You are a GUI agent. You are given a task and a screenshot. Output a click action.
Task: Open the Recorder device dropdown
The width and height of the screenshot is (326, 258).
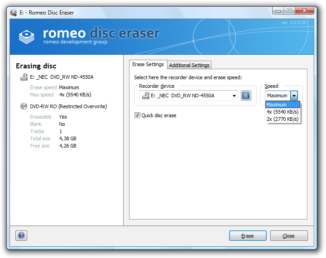click(x=188, y=96)
